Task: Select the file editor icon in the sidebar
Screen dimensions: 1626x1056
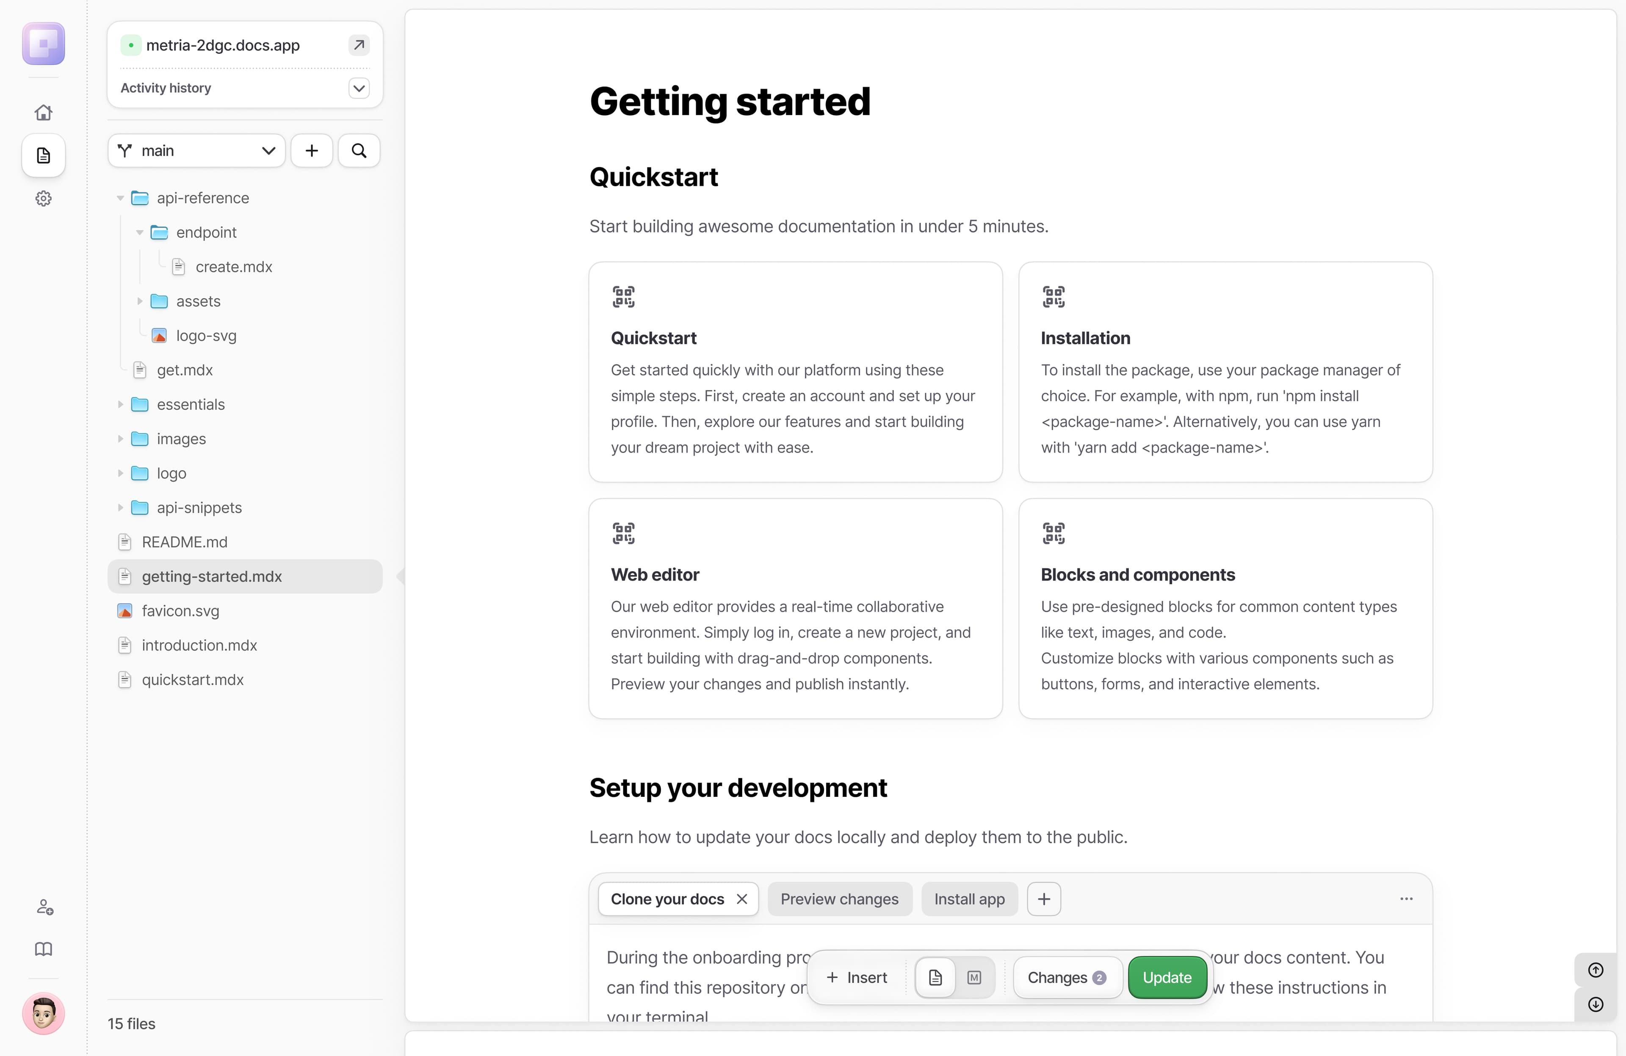Action: tap(43, 155)
